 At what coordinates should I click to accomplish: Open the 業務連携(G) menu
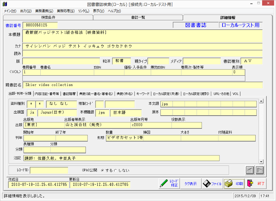44,11
